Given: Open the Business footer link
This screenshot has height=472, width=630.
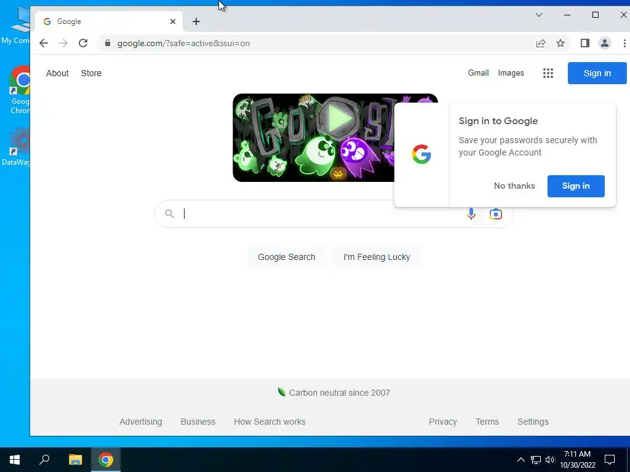Looking at the screenshot, I should (198, 422).
